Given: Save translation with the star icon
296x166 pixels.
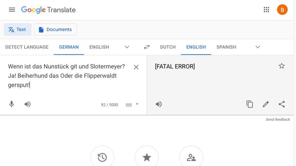Looking at the screenshot, I should click(x=282, y=66).
